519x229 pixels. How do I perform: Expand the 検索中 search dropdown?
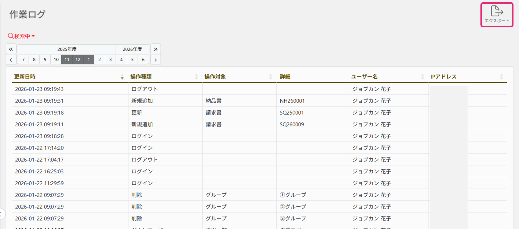[21, 36]
